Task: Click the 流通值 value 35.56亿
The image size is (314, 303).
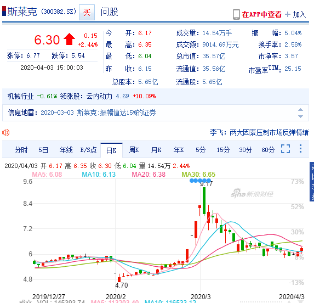Action: [214, 69]
